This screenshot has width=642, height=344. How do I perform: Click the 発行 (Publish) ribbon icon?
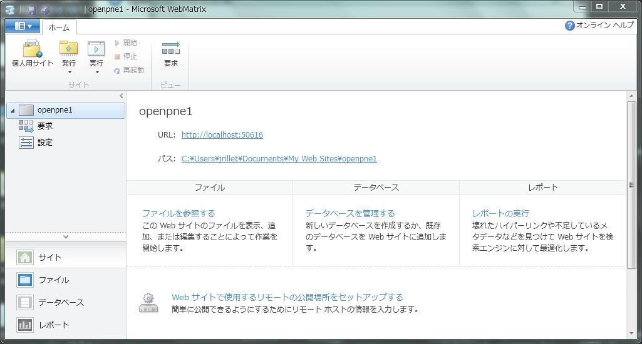pyautogui.click(x=69, y=49)
